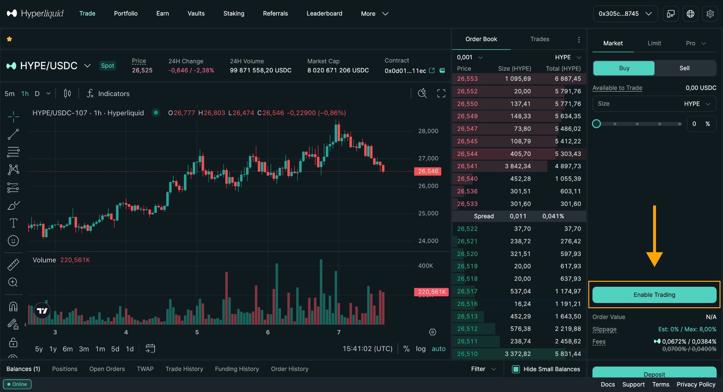Change the Size unit HYPE dropdown
Image resolution: width=723 pixels, height=392 pixels.
click(697, 104)
